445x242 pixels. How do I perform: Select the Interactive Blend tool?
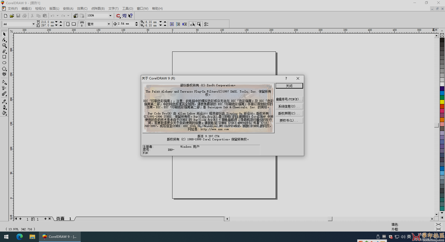4,94
